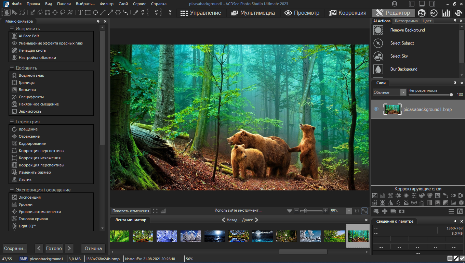The width and height of the screenshot is (465, 263).
Task: Show histogram icon below image
Action: 163,211
